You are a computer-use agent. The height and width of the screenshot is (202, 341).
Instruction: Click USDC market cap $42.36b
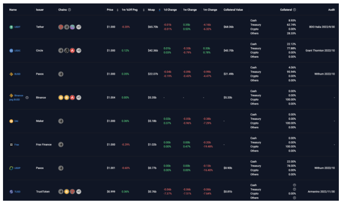tap(153, 51)
